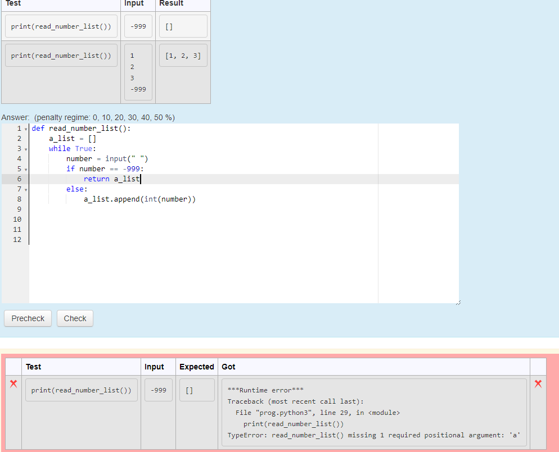Click the Check button
This screenshot has width=559, height=452.
click(x=75, y=318)
